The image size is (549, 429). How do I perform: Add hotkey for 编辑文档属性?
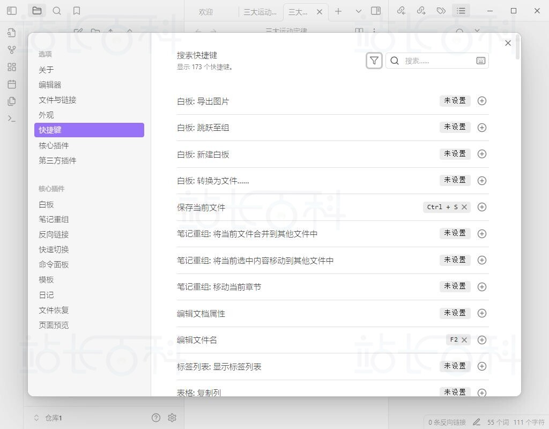[x=481, y=313]
